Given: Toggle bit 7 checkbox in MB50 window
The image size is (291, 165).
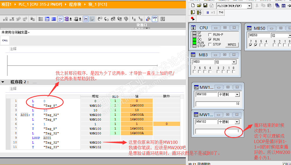Looking at the screenshot, I should [251, 45].
